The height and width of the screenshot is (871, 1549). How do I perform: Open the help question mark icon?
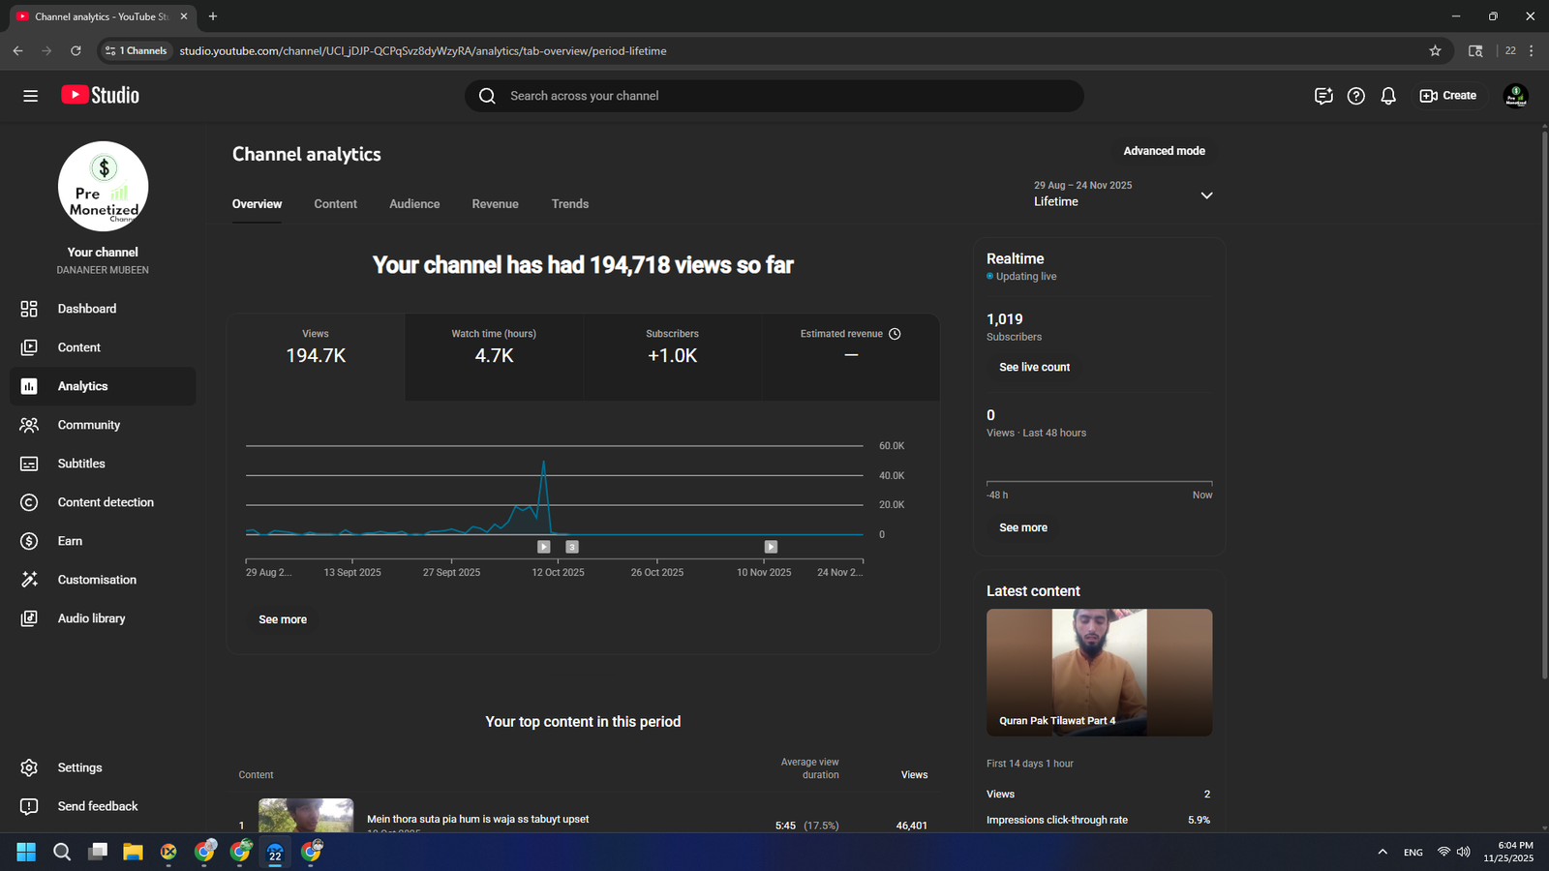pyautogui.click(x=1356, y=96)
